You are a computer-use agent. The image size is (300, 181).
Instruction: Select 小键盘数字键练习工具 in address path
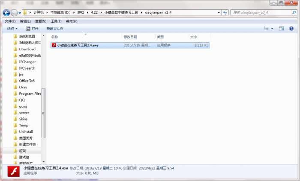coord(121,12)
